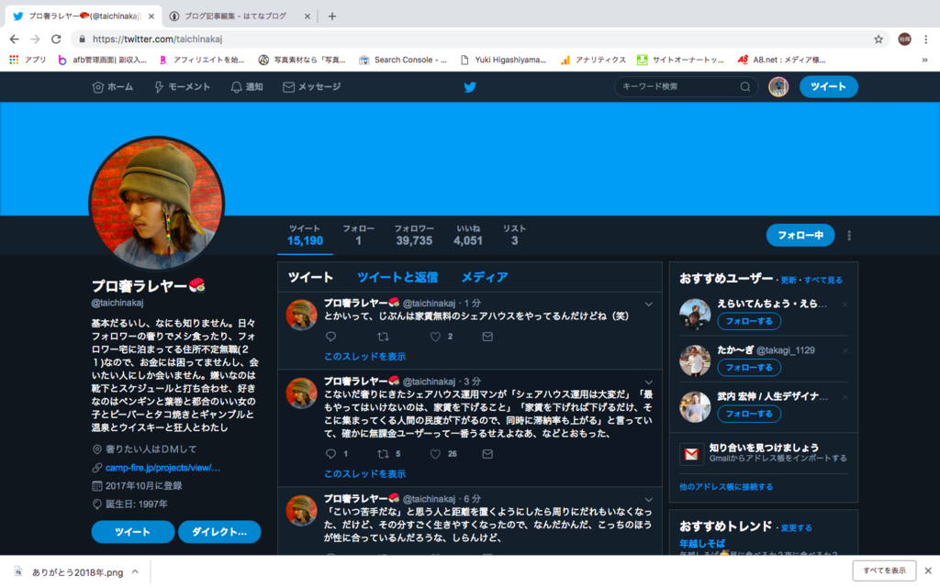Dismiss えらいてんちょう suggestion

845,305
